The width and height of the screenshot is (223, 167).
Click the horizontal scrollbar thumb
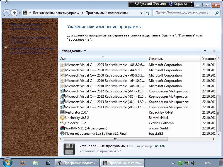tap(115, 139)
